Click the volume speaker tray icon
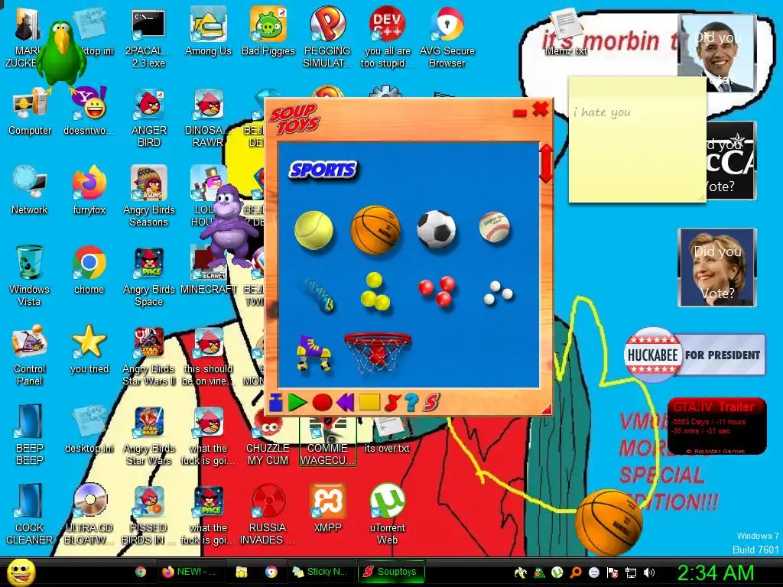Screen dimensions: 783x587 648,572
